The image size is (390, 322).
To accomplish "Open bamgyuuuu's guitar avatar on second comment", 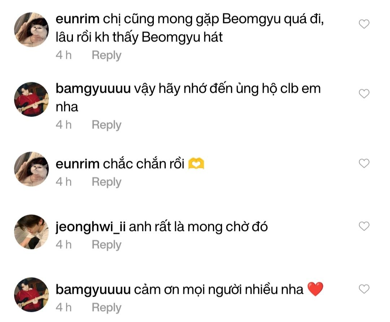I will tap(31, 99).
